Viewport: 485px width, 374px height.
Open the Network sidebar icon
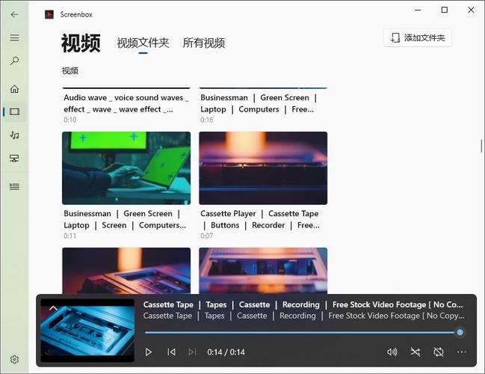14,159
